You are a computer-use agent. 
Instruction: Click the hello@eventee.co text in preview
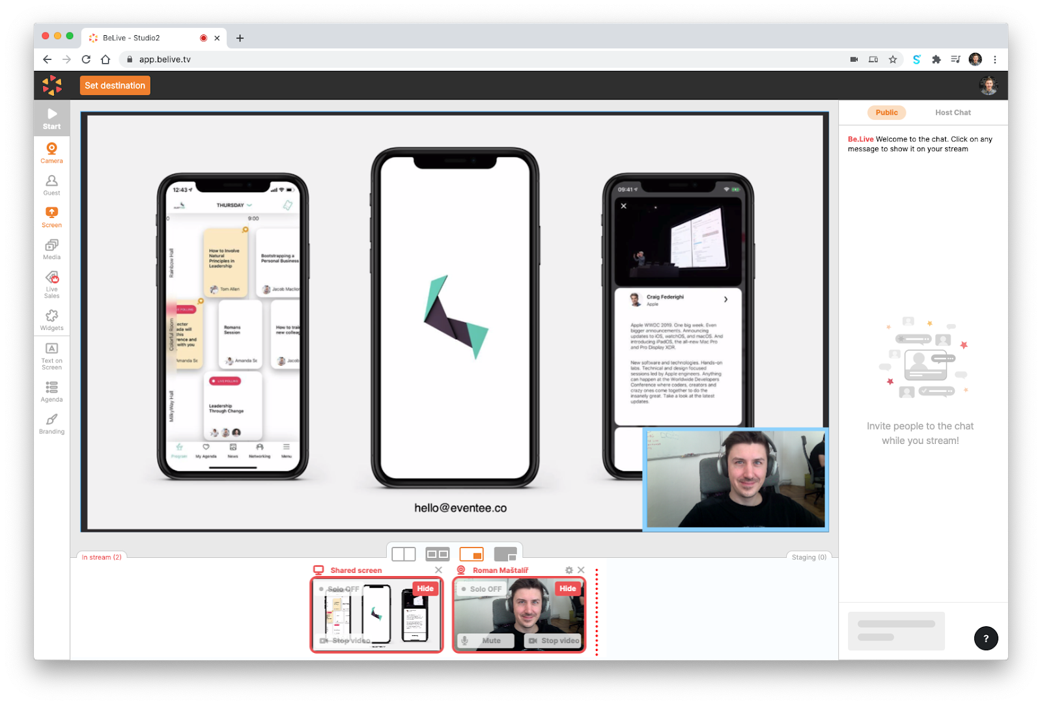460,508
